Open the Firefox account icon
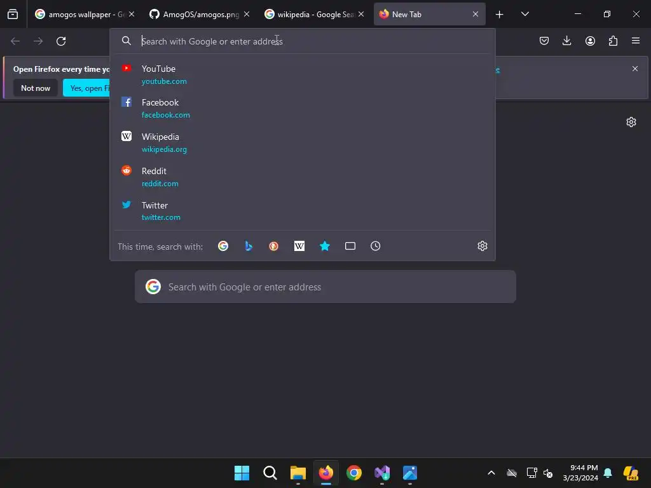 (590, 41)
